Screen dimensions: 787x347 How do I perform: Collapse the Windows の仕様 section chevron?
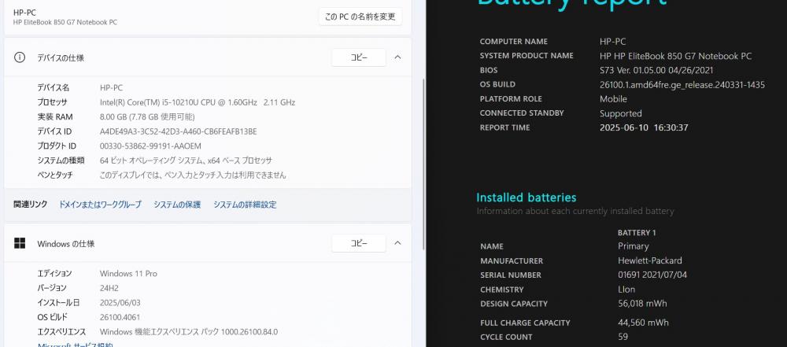(397, 243)
